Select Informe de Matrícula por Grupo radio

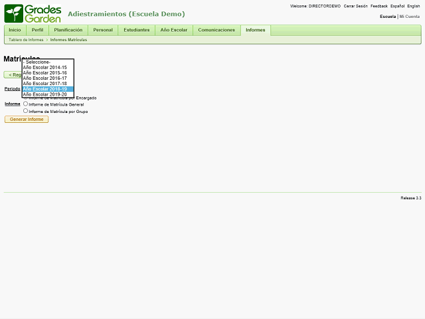pos(26,111)
